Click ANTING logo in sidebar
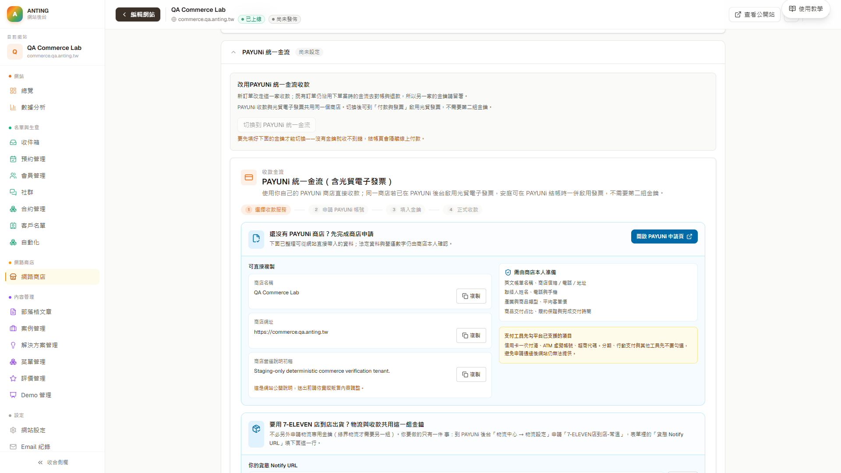Viewport: 841px width, 473px height. coord(15,14)
